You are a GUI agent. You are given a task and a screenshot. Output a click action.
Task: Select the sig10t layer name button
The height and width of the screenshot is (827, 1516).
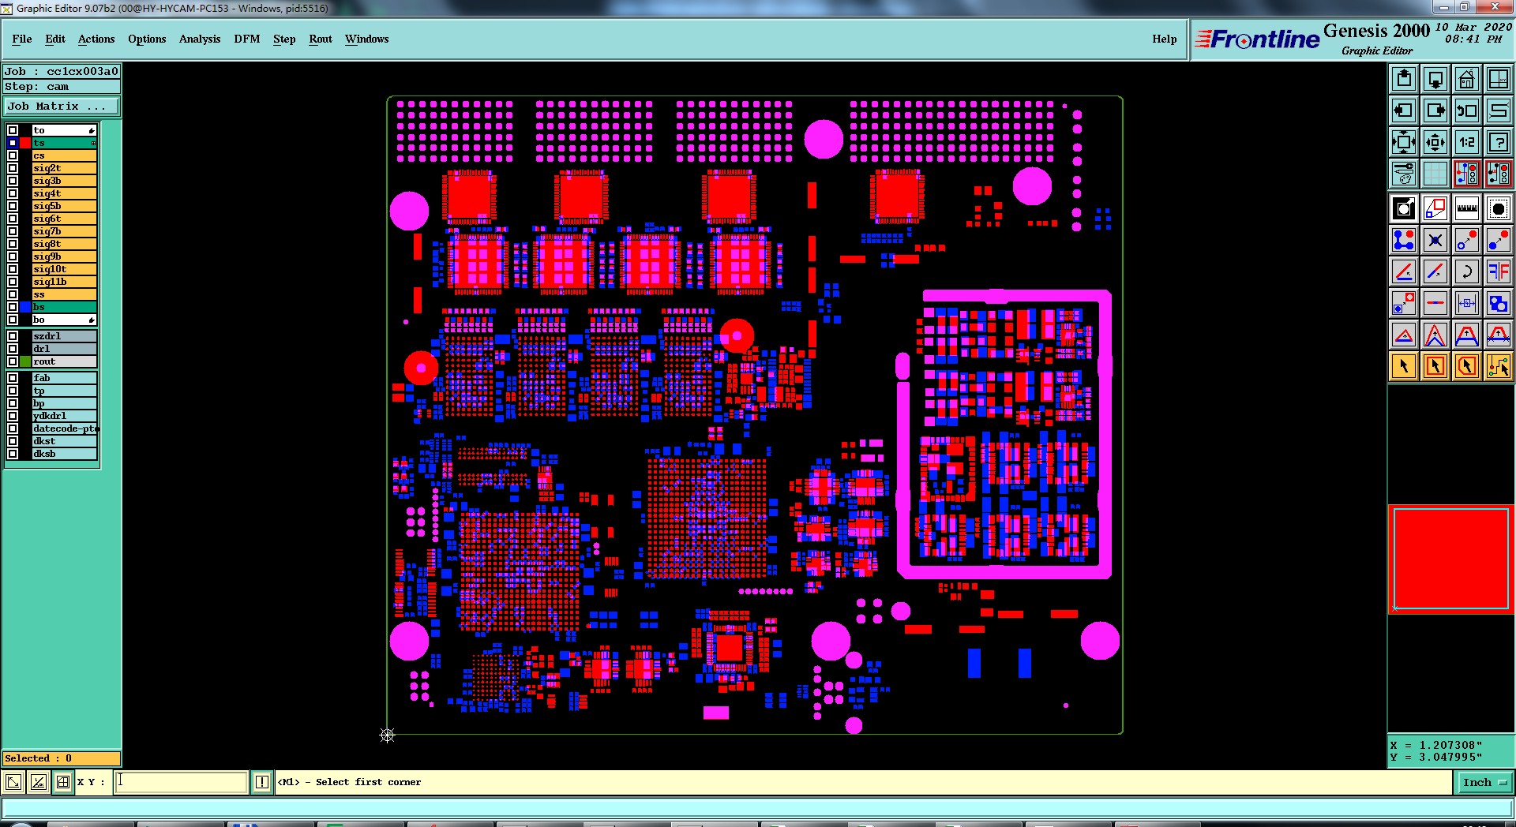click(64, 269)
